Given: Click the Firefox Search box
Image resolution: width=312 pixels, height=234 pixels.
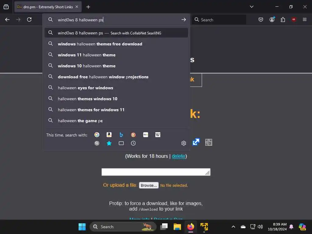Looking at the screenshot, I should (219, 19).
